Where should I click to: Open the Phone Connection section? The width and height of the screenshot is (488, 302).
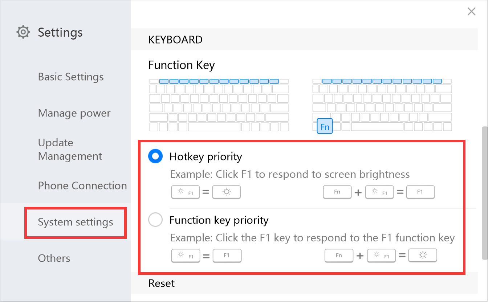click(82, 185)
